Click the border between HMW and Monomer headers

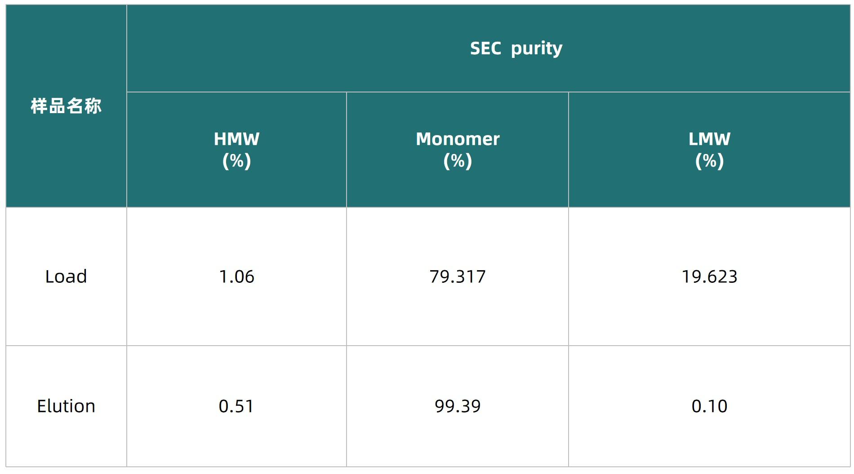(347, 149)
